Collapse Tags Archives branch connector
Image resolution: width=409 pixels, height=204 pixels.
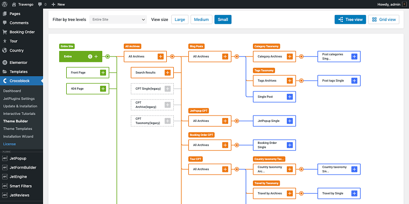[301, 81]
